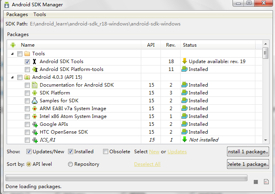
Task: Collapse the Tools group
Action: (12, 54)
